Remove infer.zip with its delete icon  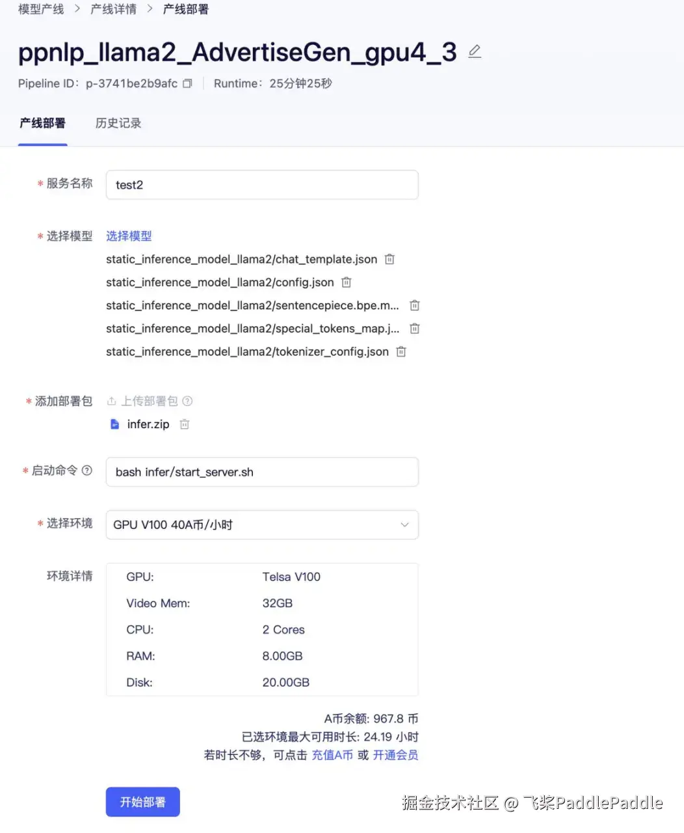(184, 424)
